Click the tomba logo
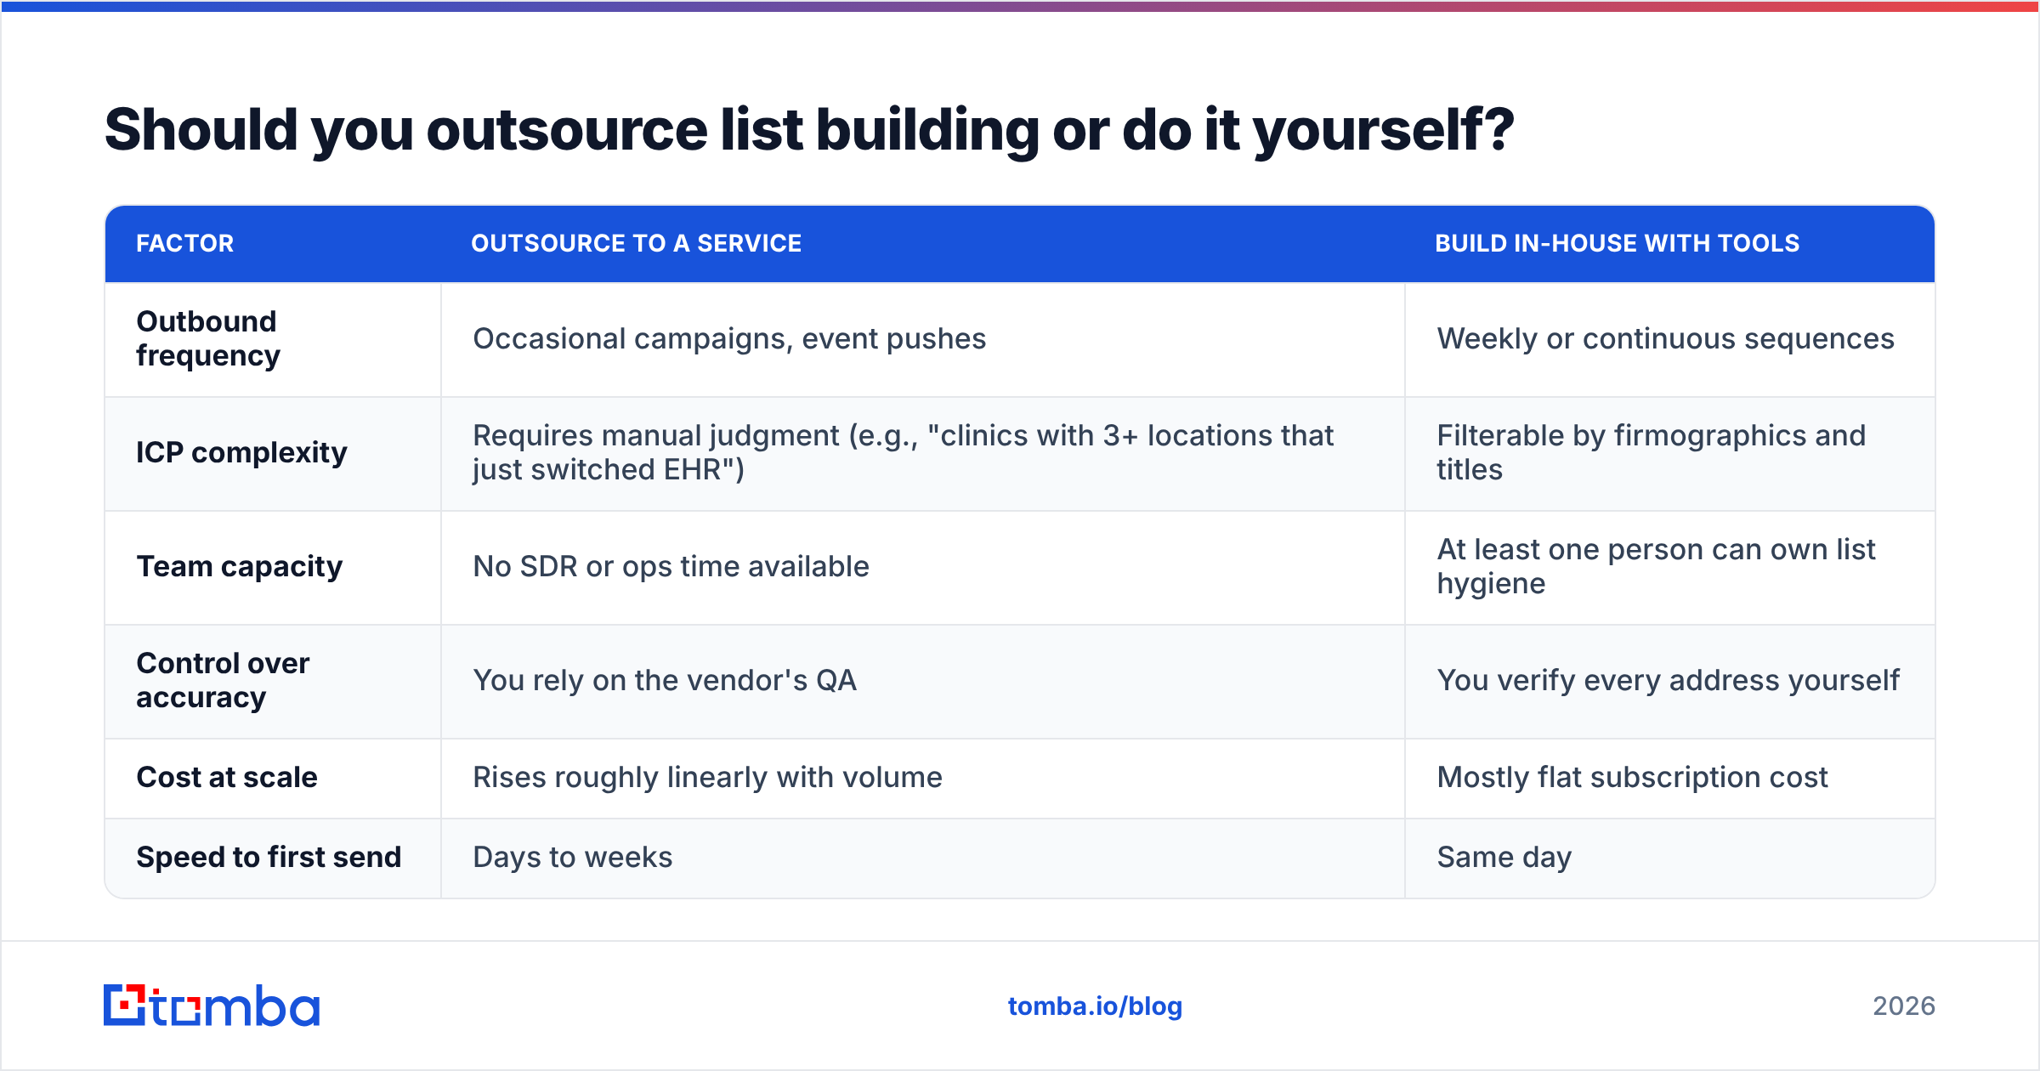The height and width of the screenshot is (1071, 2040). coord(212,1006)
